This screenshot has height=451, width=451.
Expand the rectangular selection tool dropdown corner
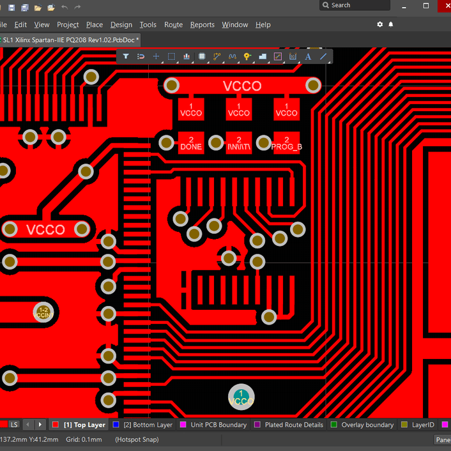(x=177, y=62)
